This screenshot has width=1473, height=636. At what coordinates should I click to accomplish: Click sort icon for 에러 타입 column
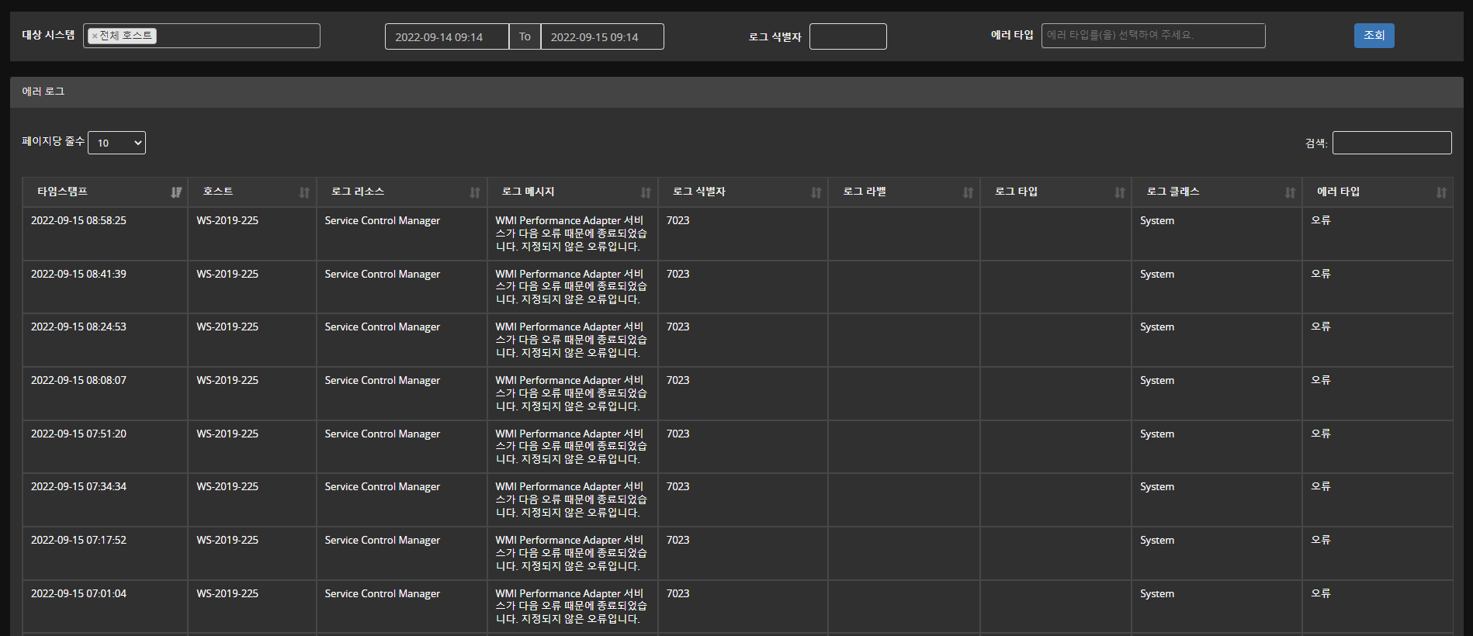point(1441,192)
